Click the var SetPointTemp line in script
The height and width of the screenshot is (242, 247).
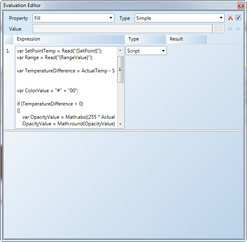(59, 51)
